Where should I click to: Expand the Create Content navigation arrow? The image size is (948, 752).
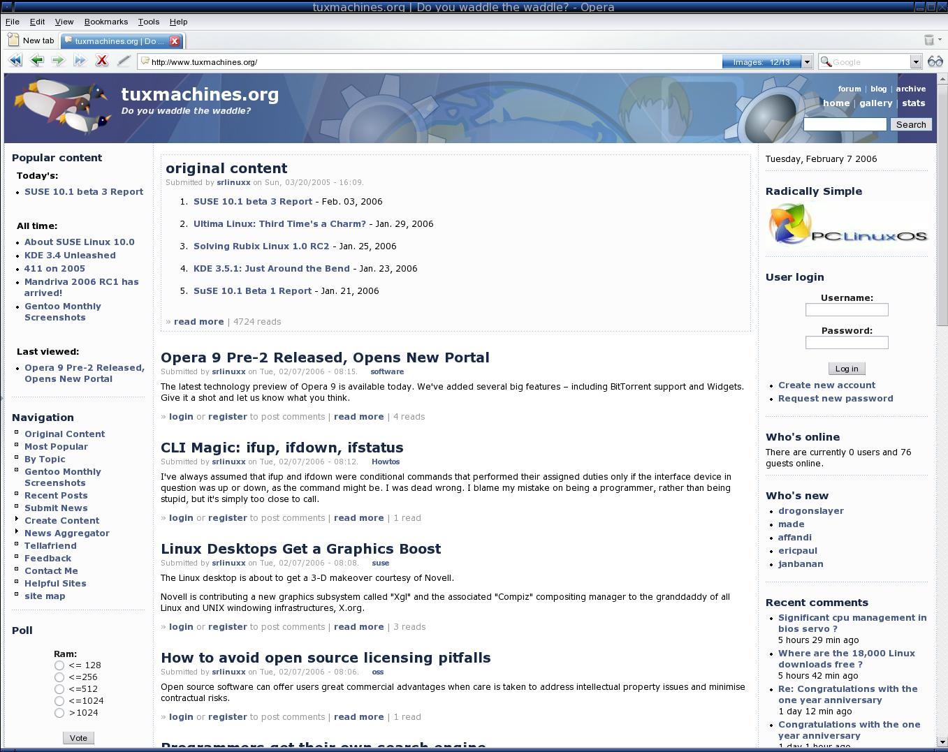[x=17, y=519]
